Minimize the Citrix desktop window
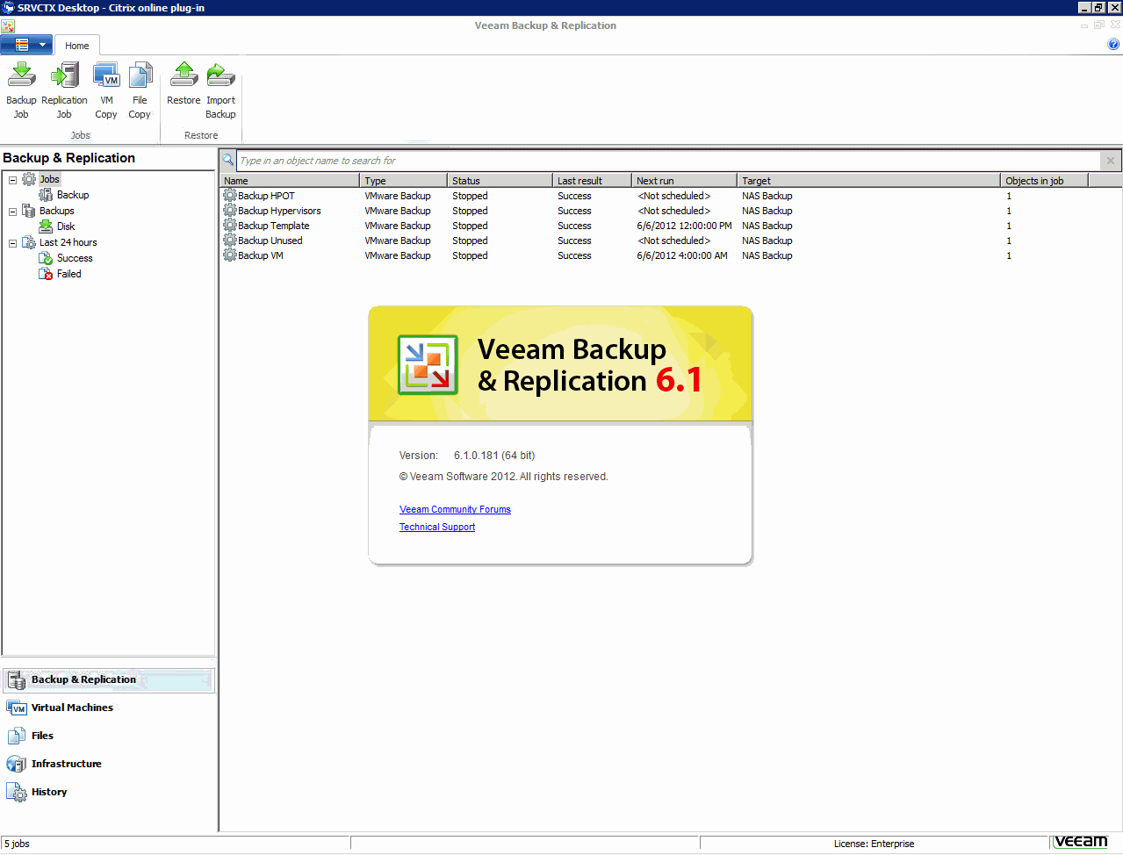1123x855 pixels. click(1084, 7)
